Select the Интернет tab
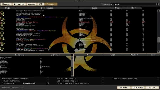Screen dimensions: 160x90 [51, 4]
